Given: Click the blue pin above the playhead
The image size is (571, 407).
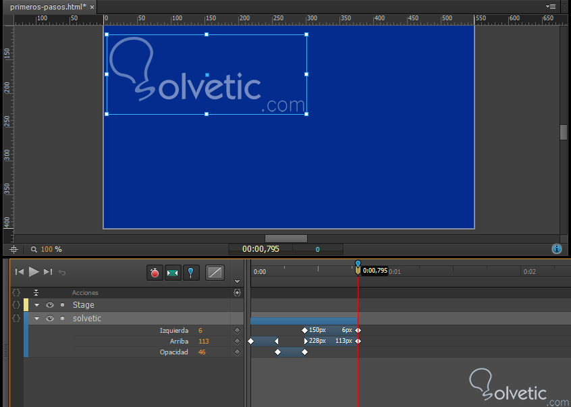Looking at the screenshot, I should click(358, 263).
